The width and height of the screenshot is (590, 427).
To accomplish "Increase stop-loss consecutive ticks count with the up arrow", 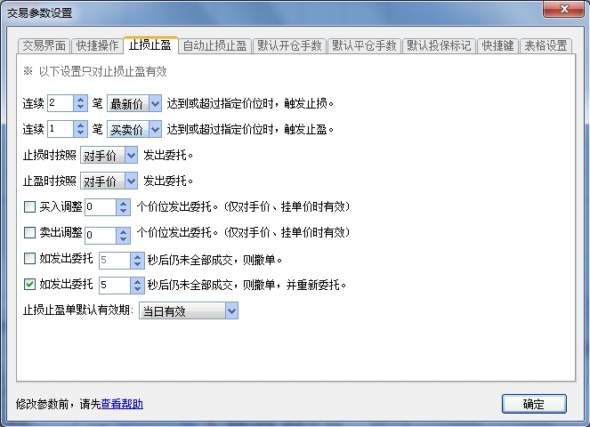I will [x=80, y=100].
